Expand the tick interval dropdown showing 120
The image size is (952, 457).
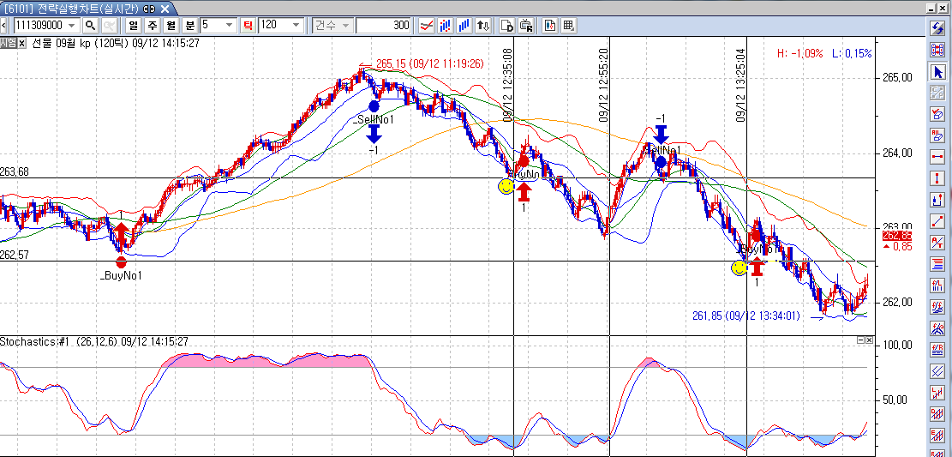coord(296,25)
